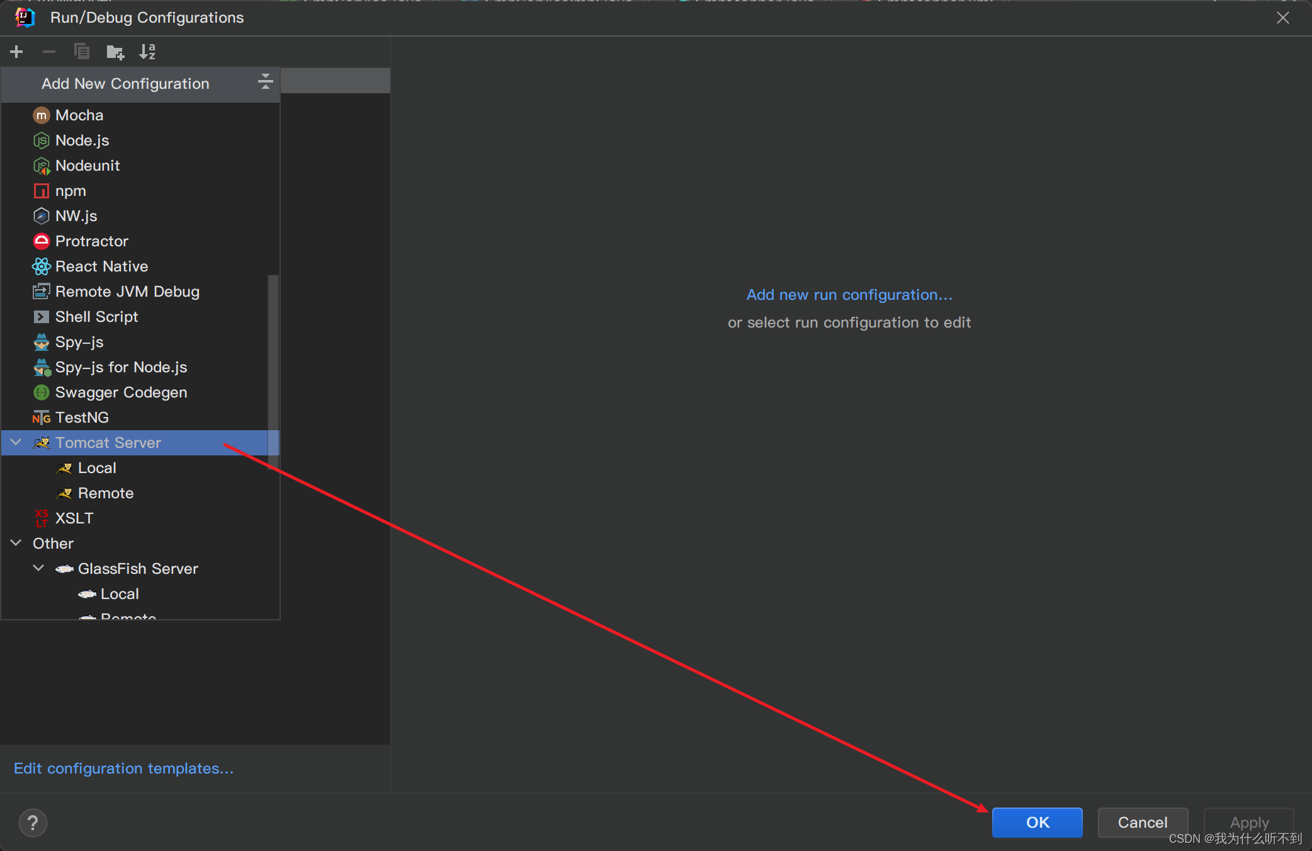Click the Sort Configurations alphabetically icon
This screenshot has width=1312, height=851.
[x=147, y=52]
